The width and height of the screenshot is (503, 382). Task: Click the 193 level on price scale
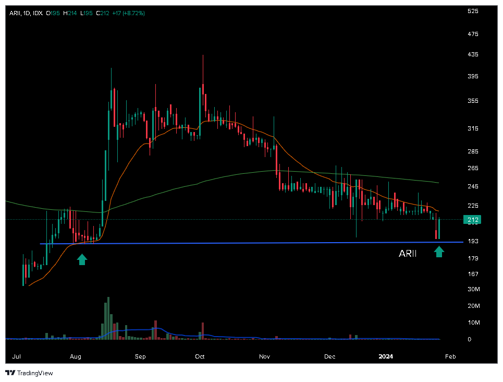pos(473,241)
